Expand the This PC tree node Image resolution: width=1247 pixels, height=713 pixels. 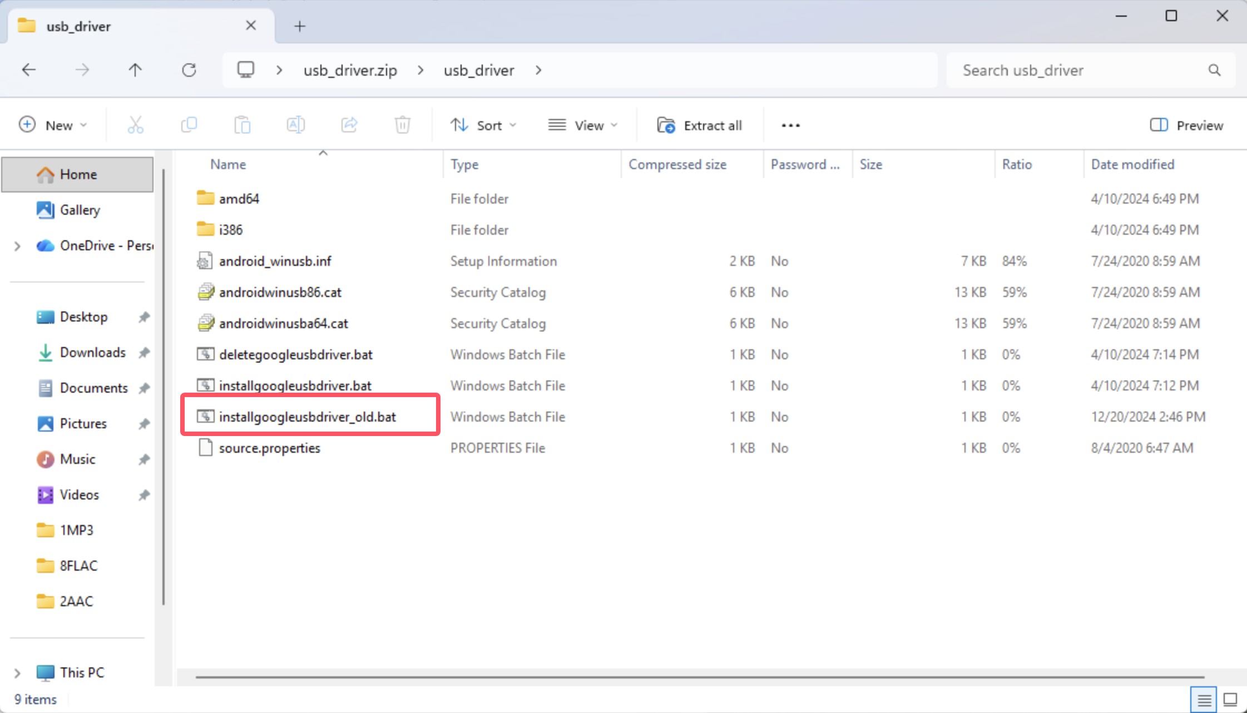coord(17,673)
